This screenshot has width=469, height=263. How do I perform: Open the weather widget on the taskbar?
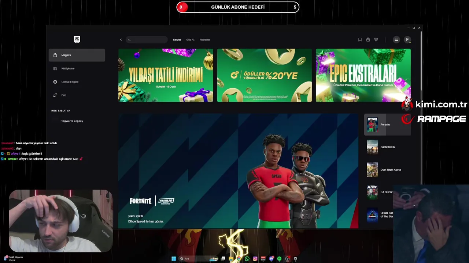pyautogui.click(x=13, y=258)
